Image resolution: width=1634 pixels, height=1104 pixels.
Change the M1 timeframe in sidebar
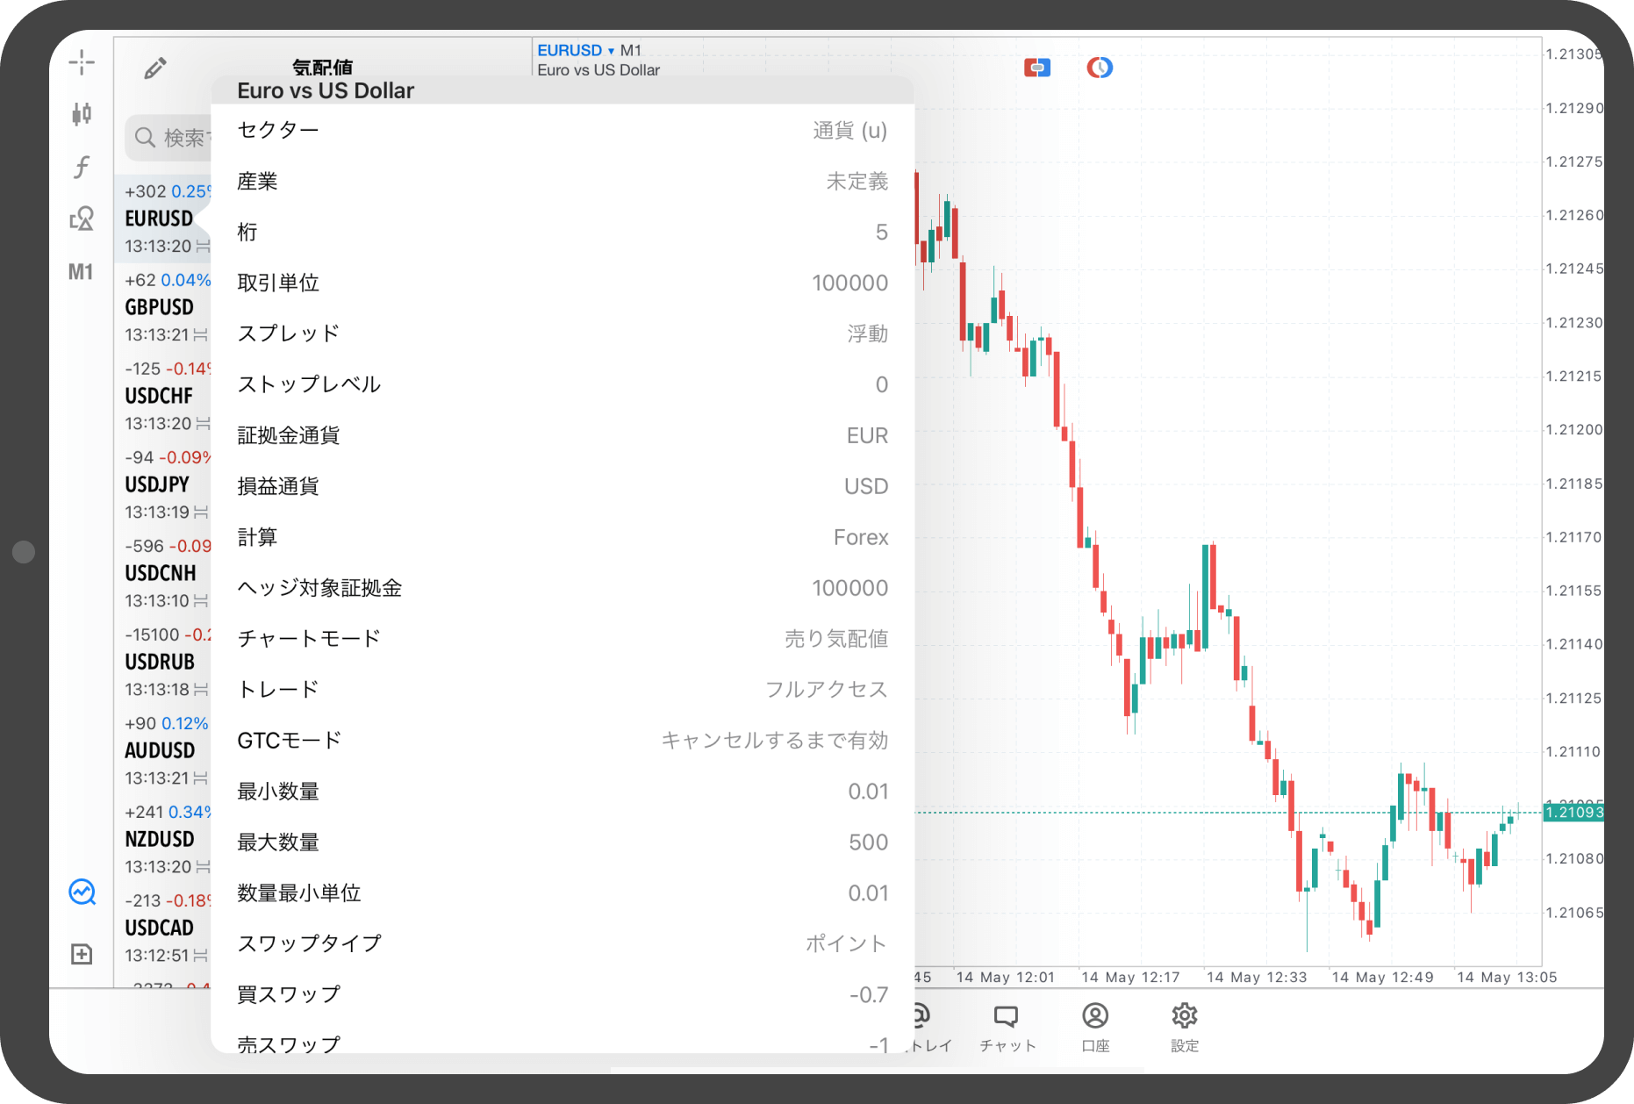[81, 272]
